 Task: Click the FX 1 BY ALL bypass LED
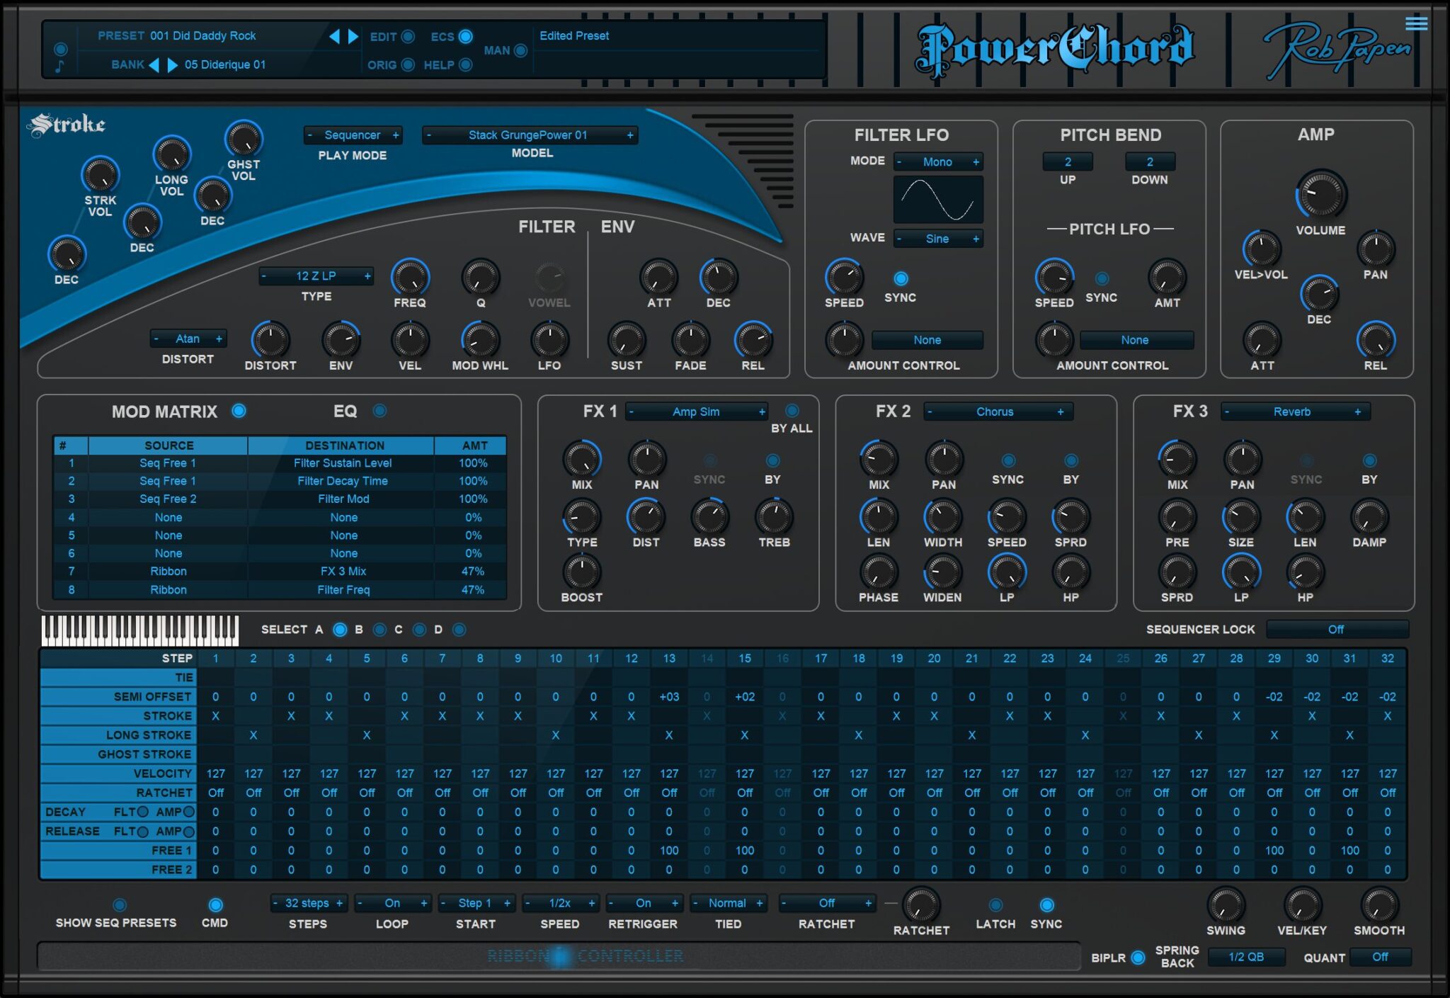tap(792, 411)
